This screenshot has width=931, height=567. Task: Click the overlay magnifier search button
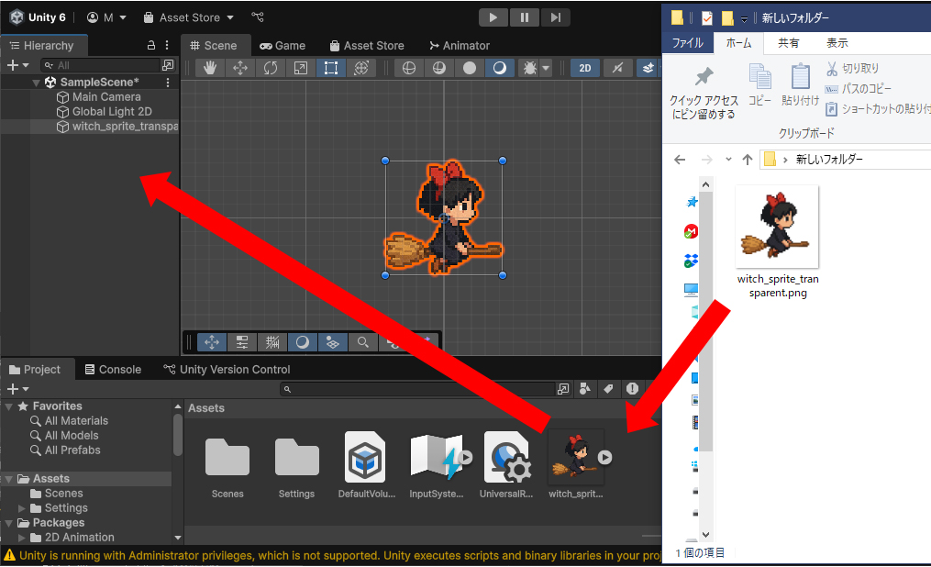(x=363, y=342)
